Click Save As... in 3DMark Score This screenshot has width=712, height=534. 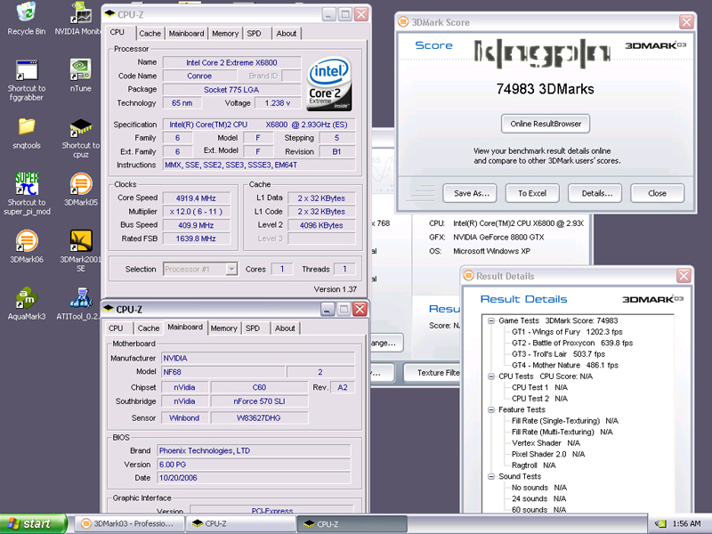pos(470,193)
